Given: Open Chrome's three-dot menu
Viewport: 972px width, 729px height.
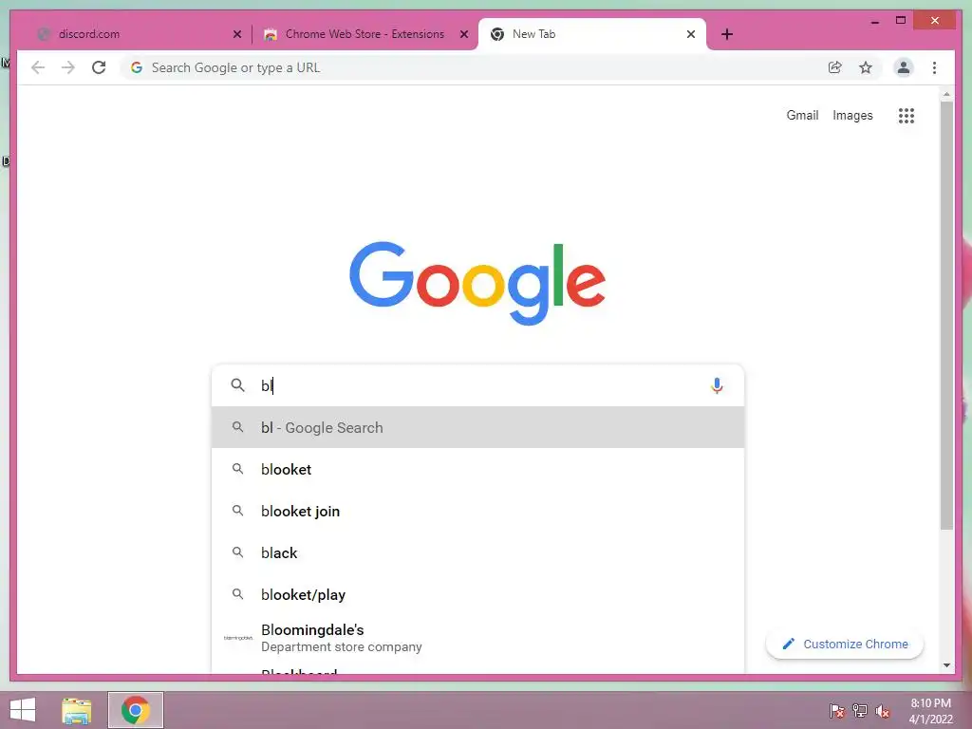Looking at the screenshot, I should [x=934, y=67].
